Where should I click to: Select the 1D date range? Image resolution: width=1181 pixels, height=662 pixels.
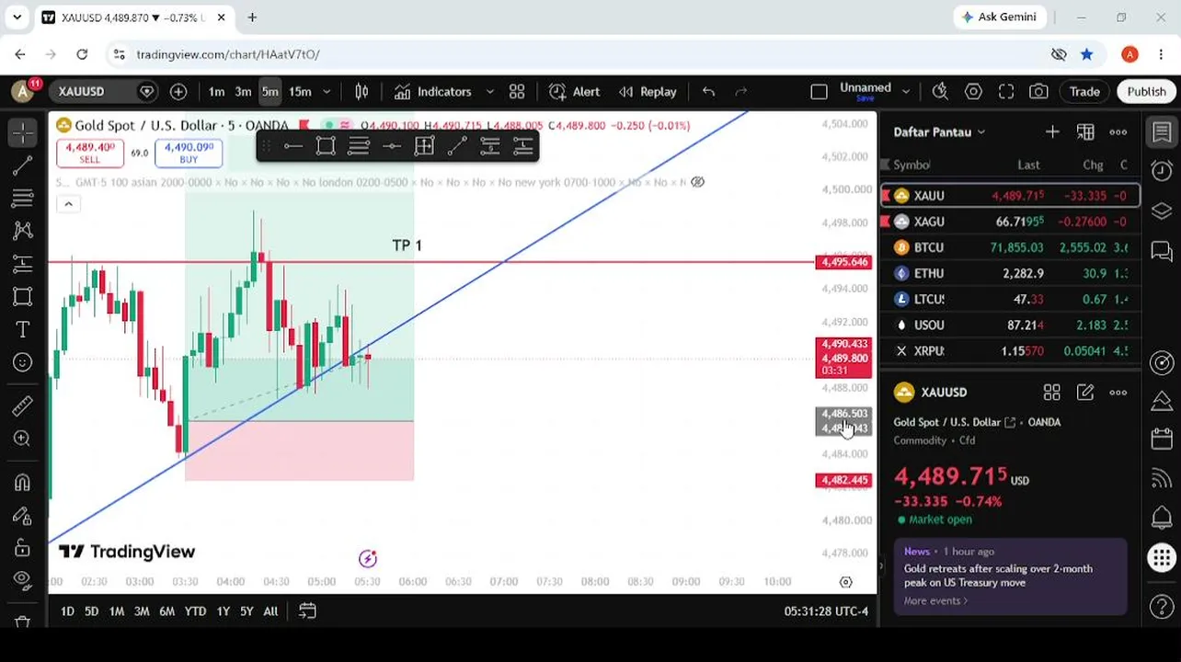pyautogui.click(x=67, y=611)
